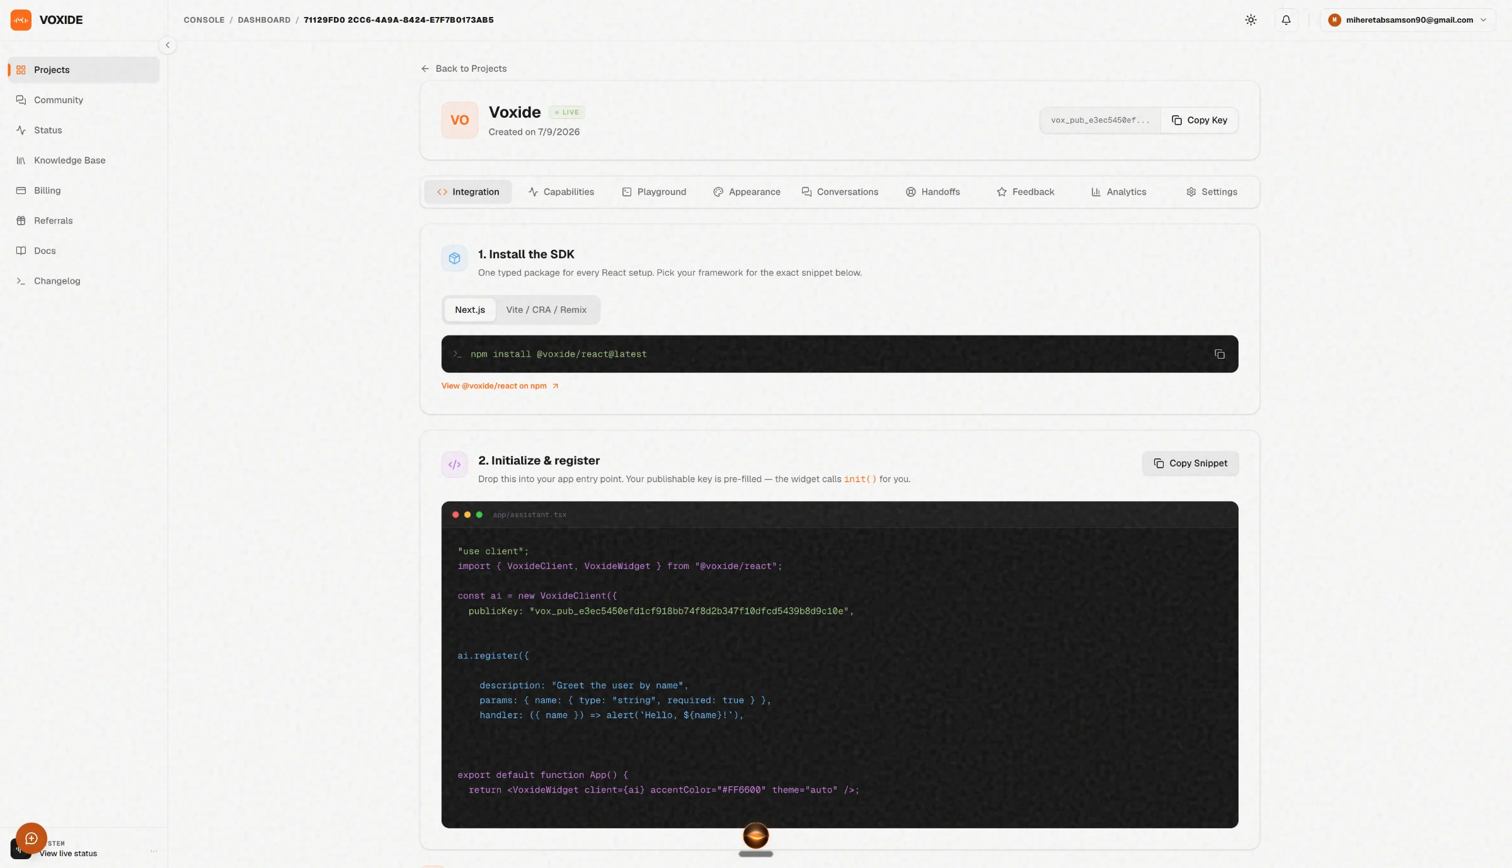Screen dimensions: 1512x868
Task: Select the Vite / CRA / Remix option
Action: point(546,310)
